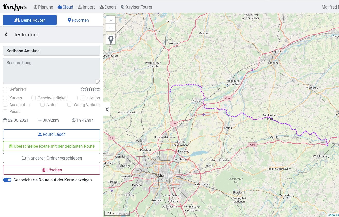Click the Landshut label on the map
This screenshot has height=217, width=339.
pos(274,63)
